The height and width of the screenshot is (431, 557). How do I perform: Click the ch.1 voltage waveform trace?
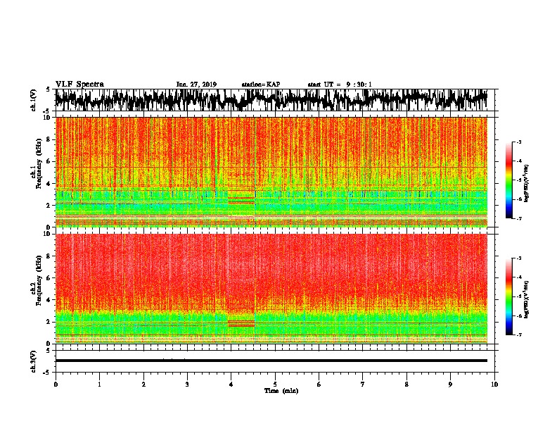(x=271, y=100)
